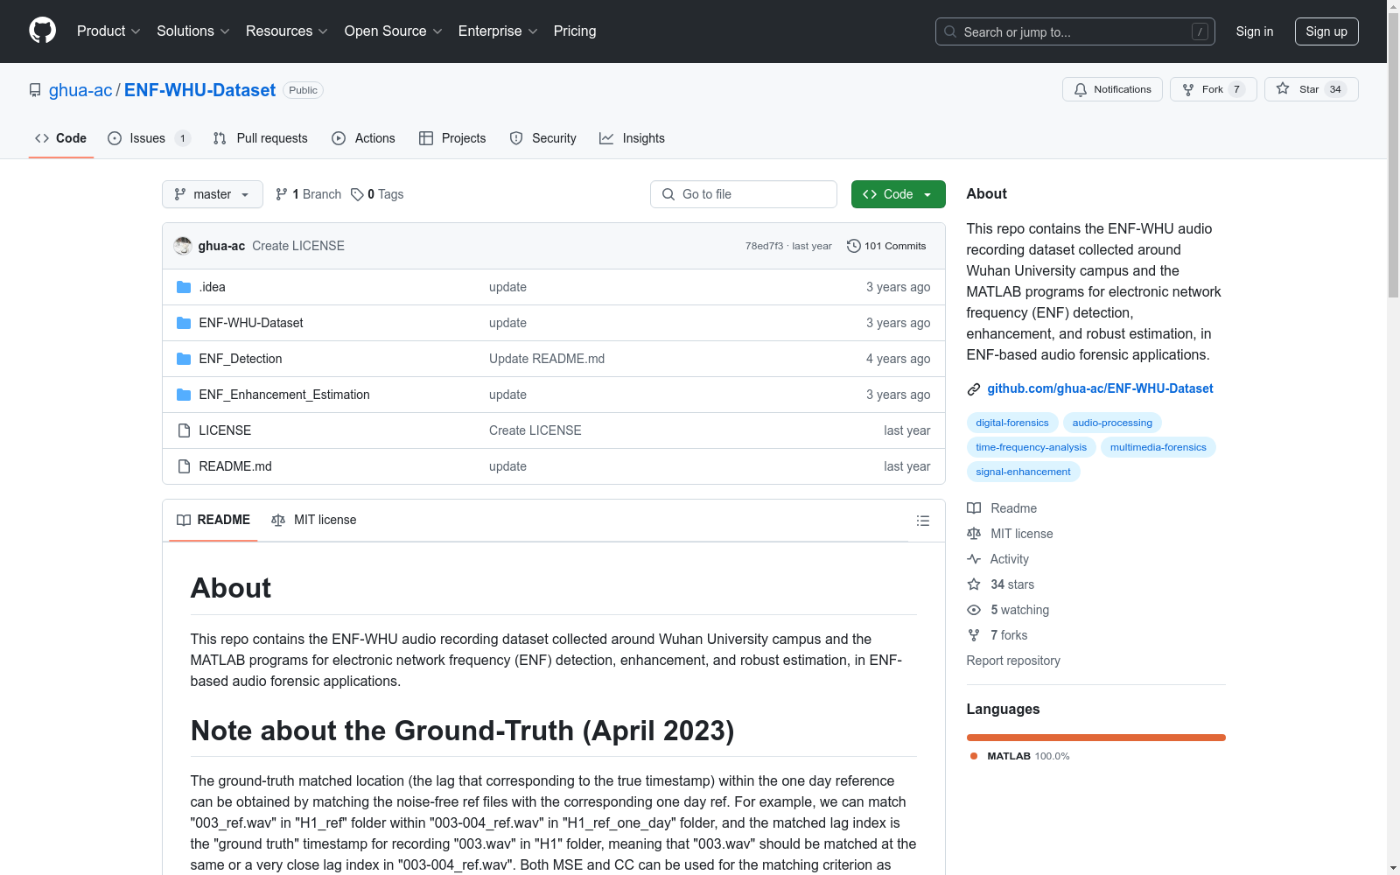Open the ENF_Detection folder
Viewport: 1400px width, 875px height.
coord(241,359)
